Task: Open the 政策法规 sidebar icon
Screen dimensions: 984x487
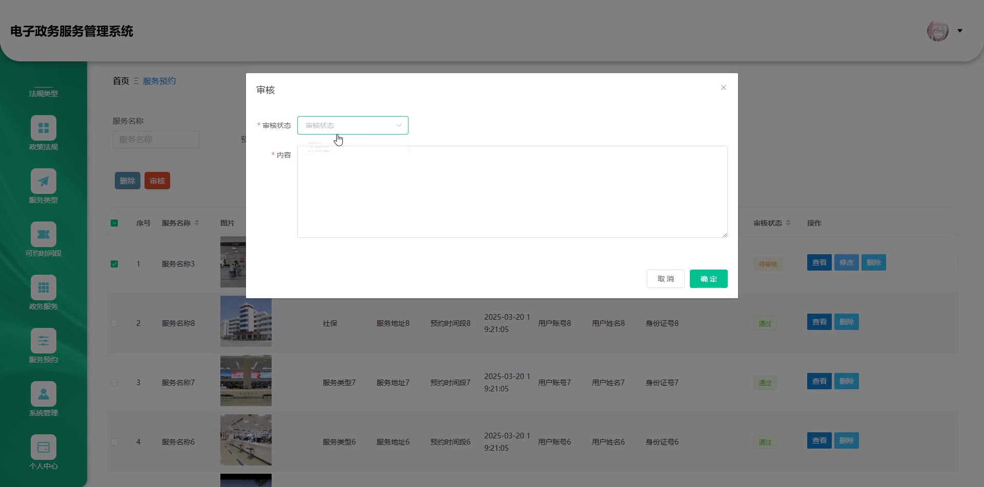Action: coord(44,128)
